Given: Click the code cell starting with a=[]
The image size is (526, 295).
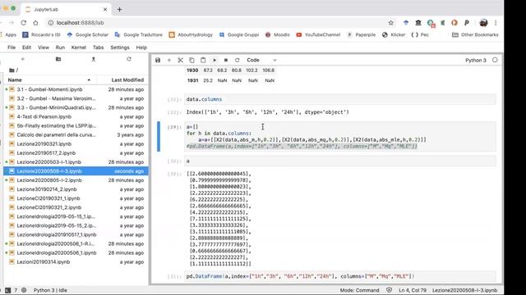Looking at the screenshot, I should tap(340, 137).
